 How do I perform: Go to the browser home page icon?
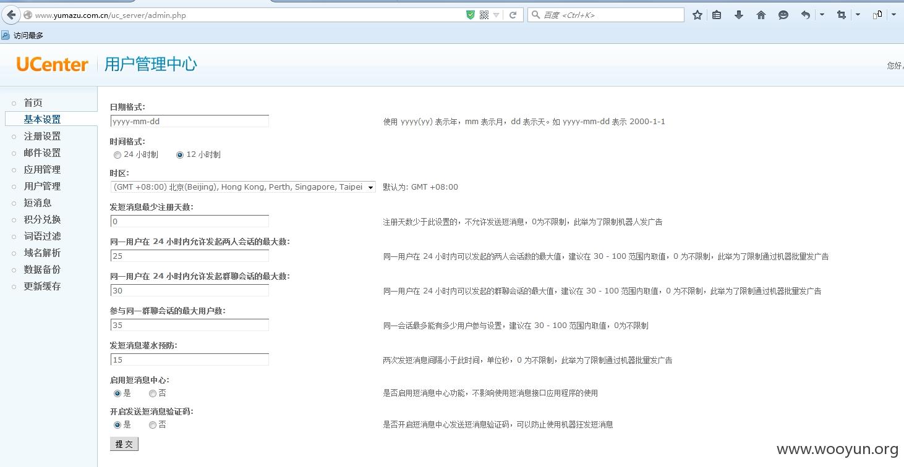tap(761, 15)
